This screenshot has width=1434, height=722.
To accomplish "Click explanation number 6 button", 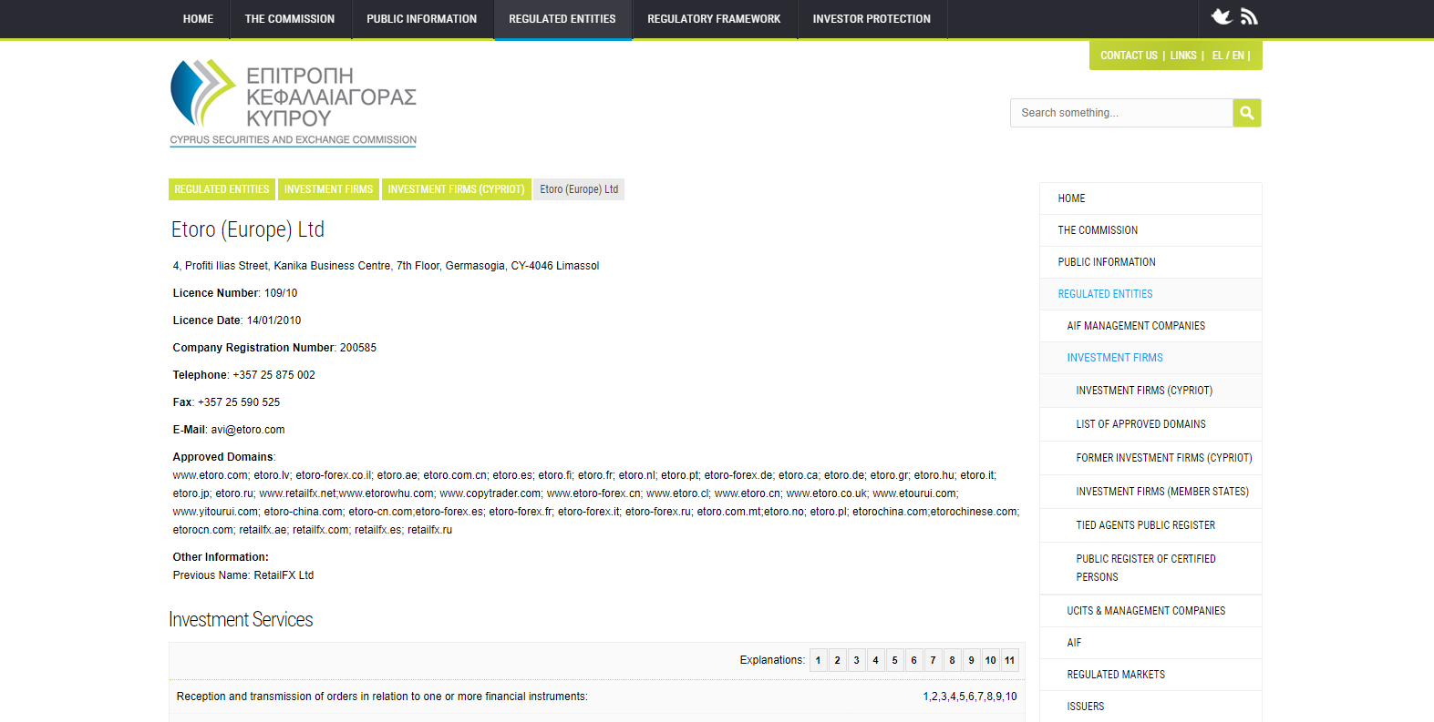I will click(x=914, y=660).
